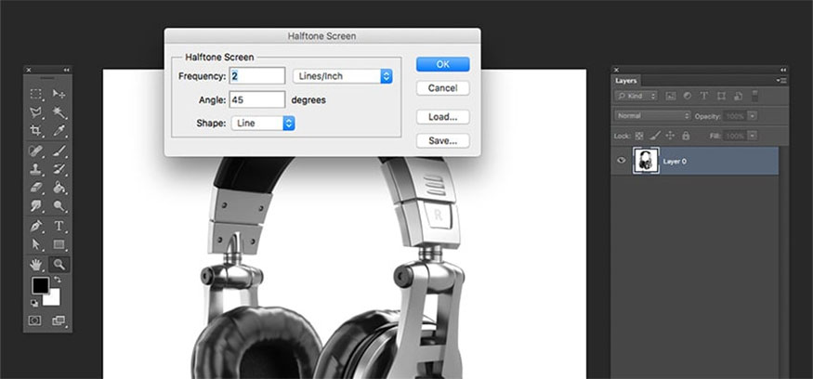
Task: Toggle the layer filtering switch
Action: coord(754,96)
